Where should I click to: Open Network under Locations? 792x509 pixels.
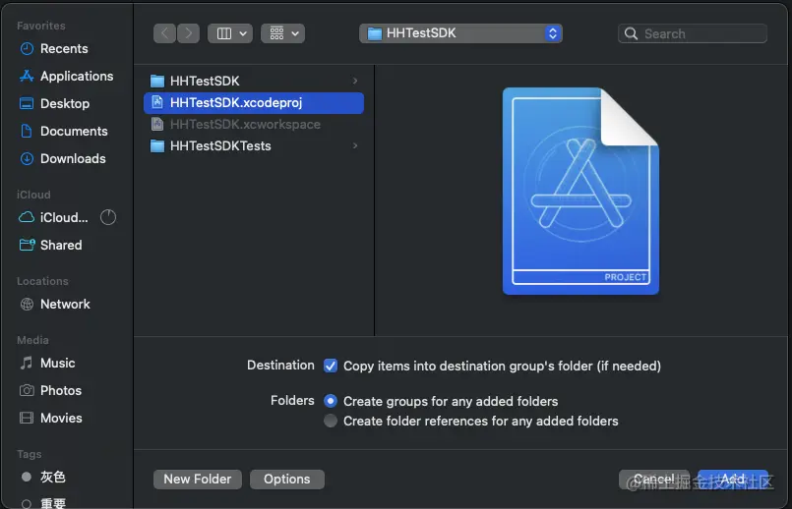(54, 305)
